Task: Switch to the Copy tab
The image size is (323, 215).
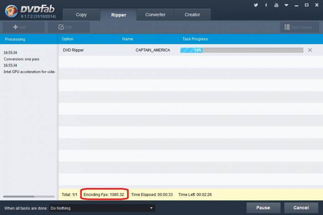Action: click(x=81, y=15)
